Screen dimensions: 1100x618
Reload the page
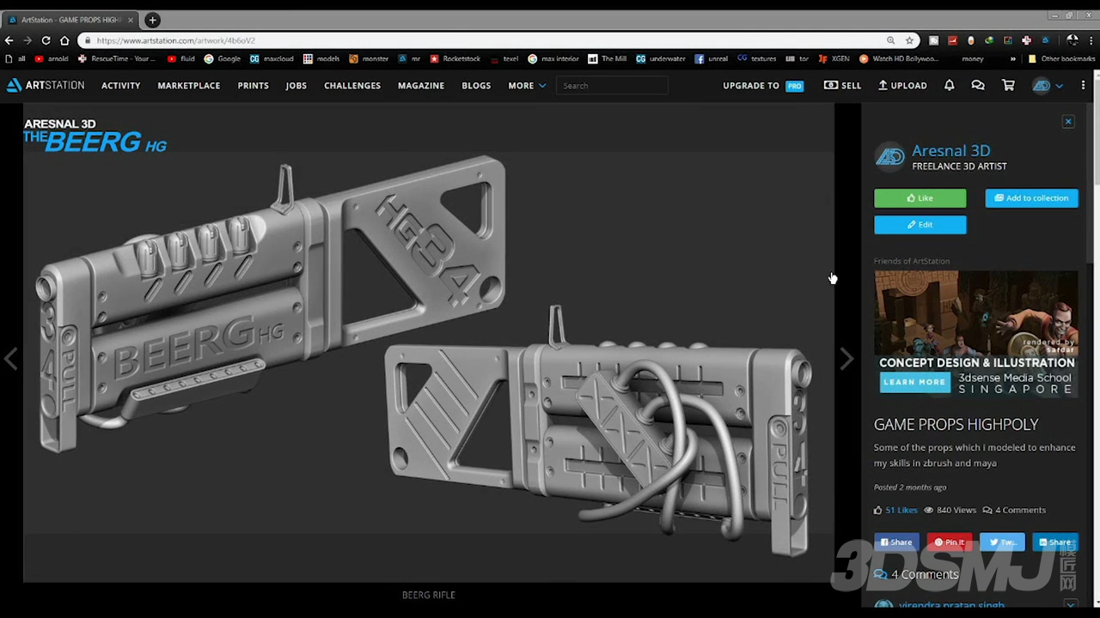[x=46, y=40]
